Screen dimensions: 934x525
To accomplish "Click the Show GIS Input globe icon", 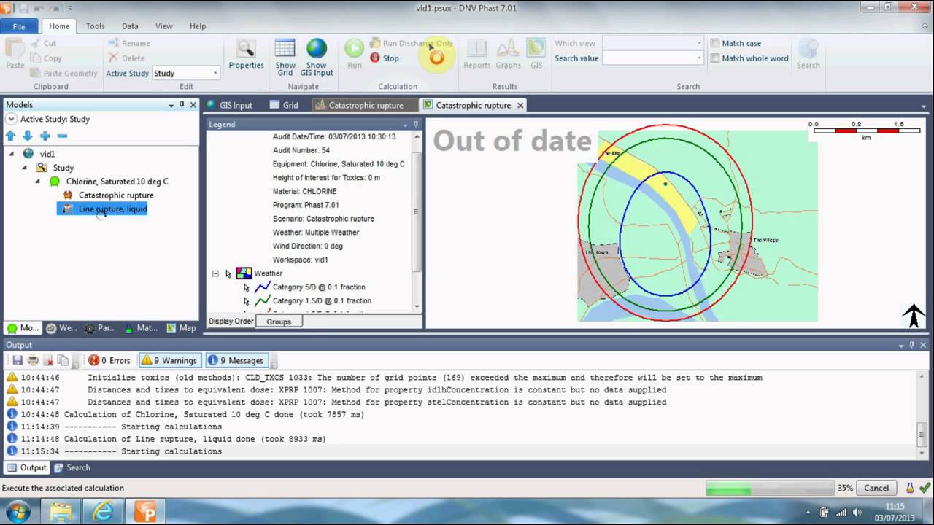I will [317, 49].
